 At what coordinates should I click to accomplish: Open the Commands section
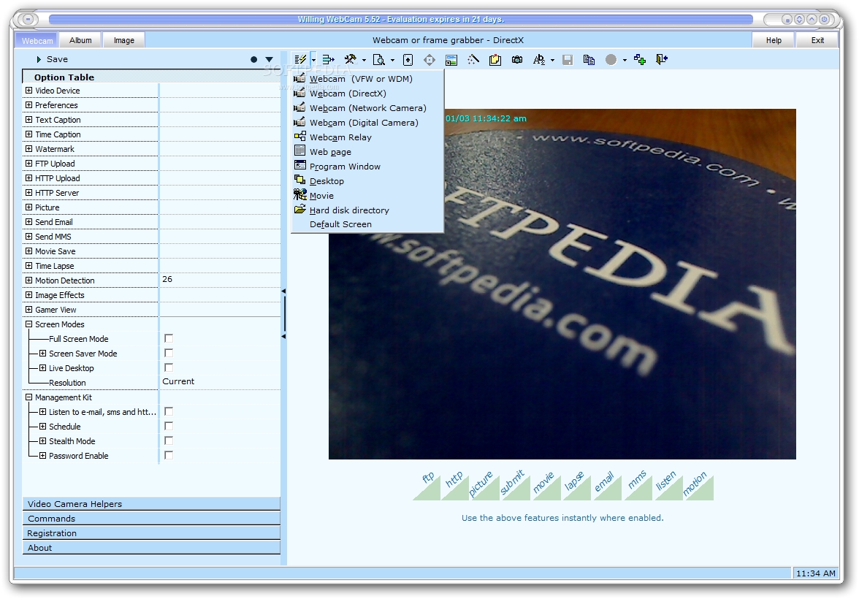click(151, 519)
